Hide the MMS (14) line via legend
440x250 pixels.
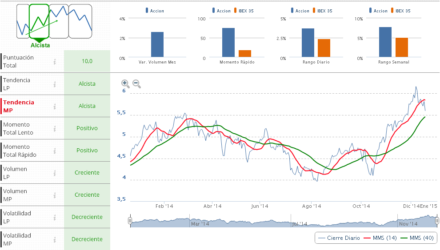(x=380, y=238)
